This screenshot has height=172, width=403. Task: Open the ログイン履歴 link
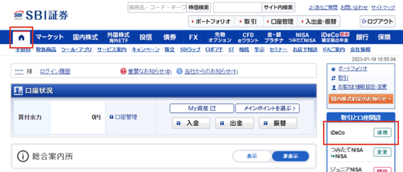(55, 71)
